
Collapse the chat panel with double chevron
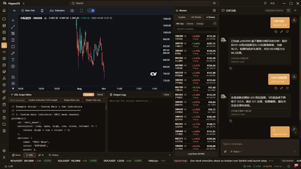click(x=295, y=10)
